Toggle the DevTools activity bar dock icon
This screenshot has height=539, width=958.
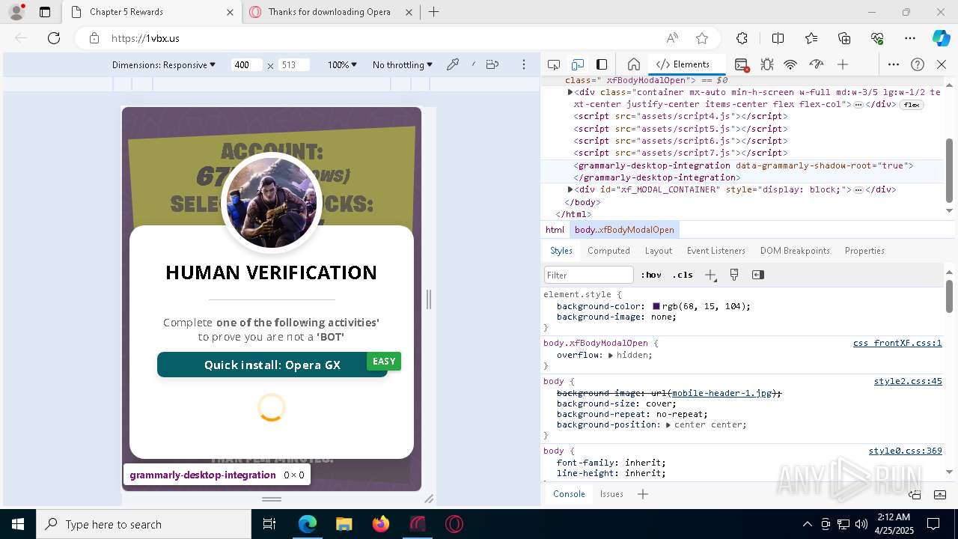602,64
